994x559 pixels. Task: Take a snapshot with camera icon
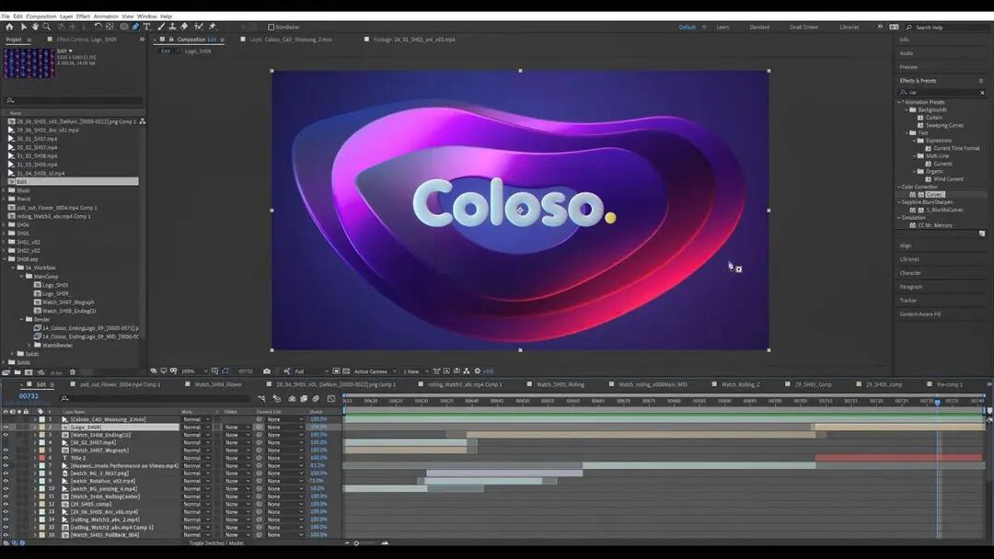pyautogui.click(x=267, y=371)
